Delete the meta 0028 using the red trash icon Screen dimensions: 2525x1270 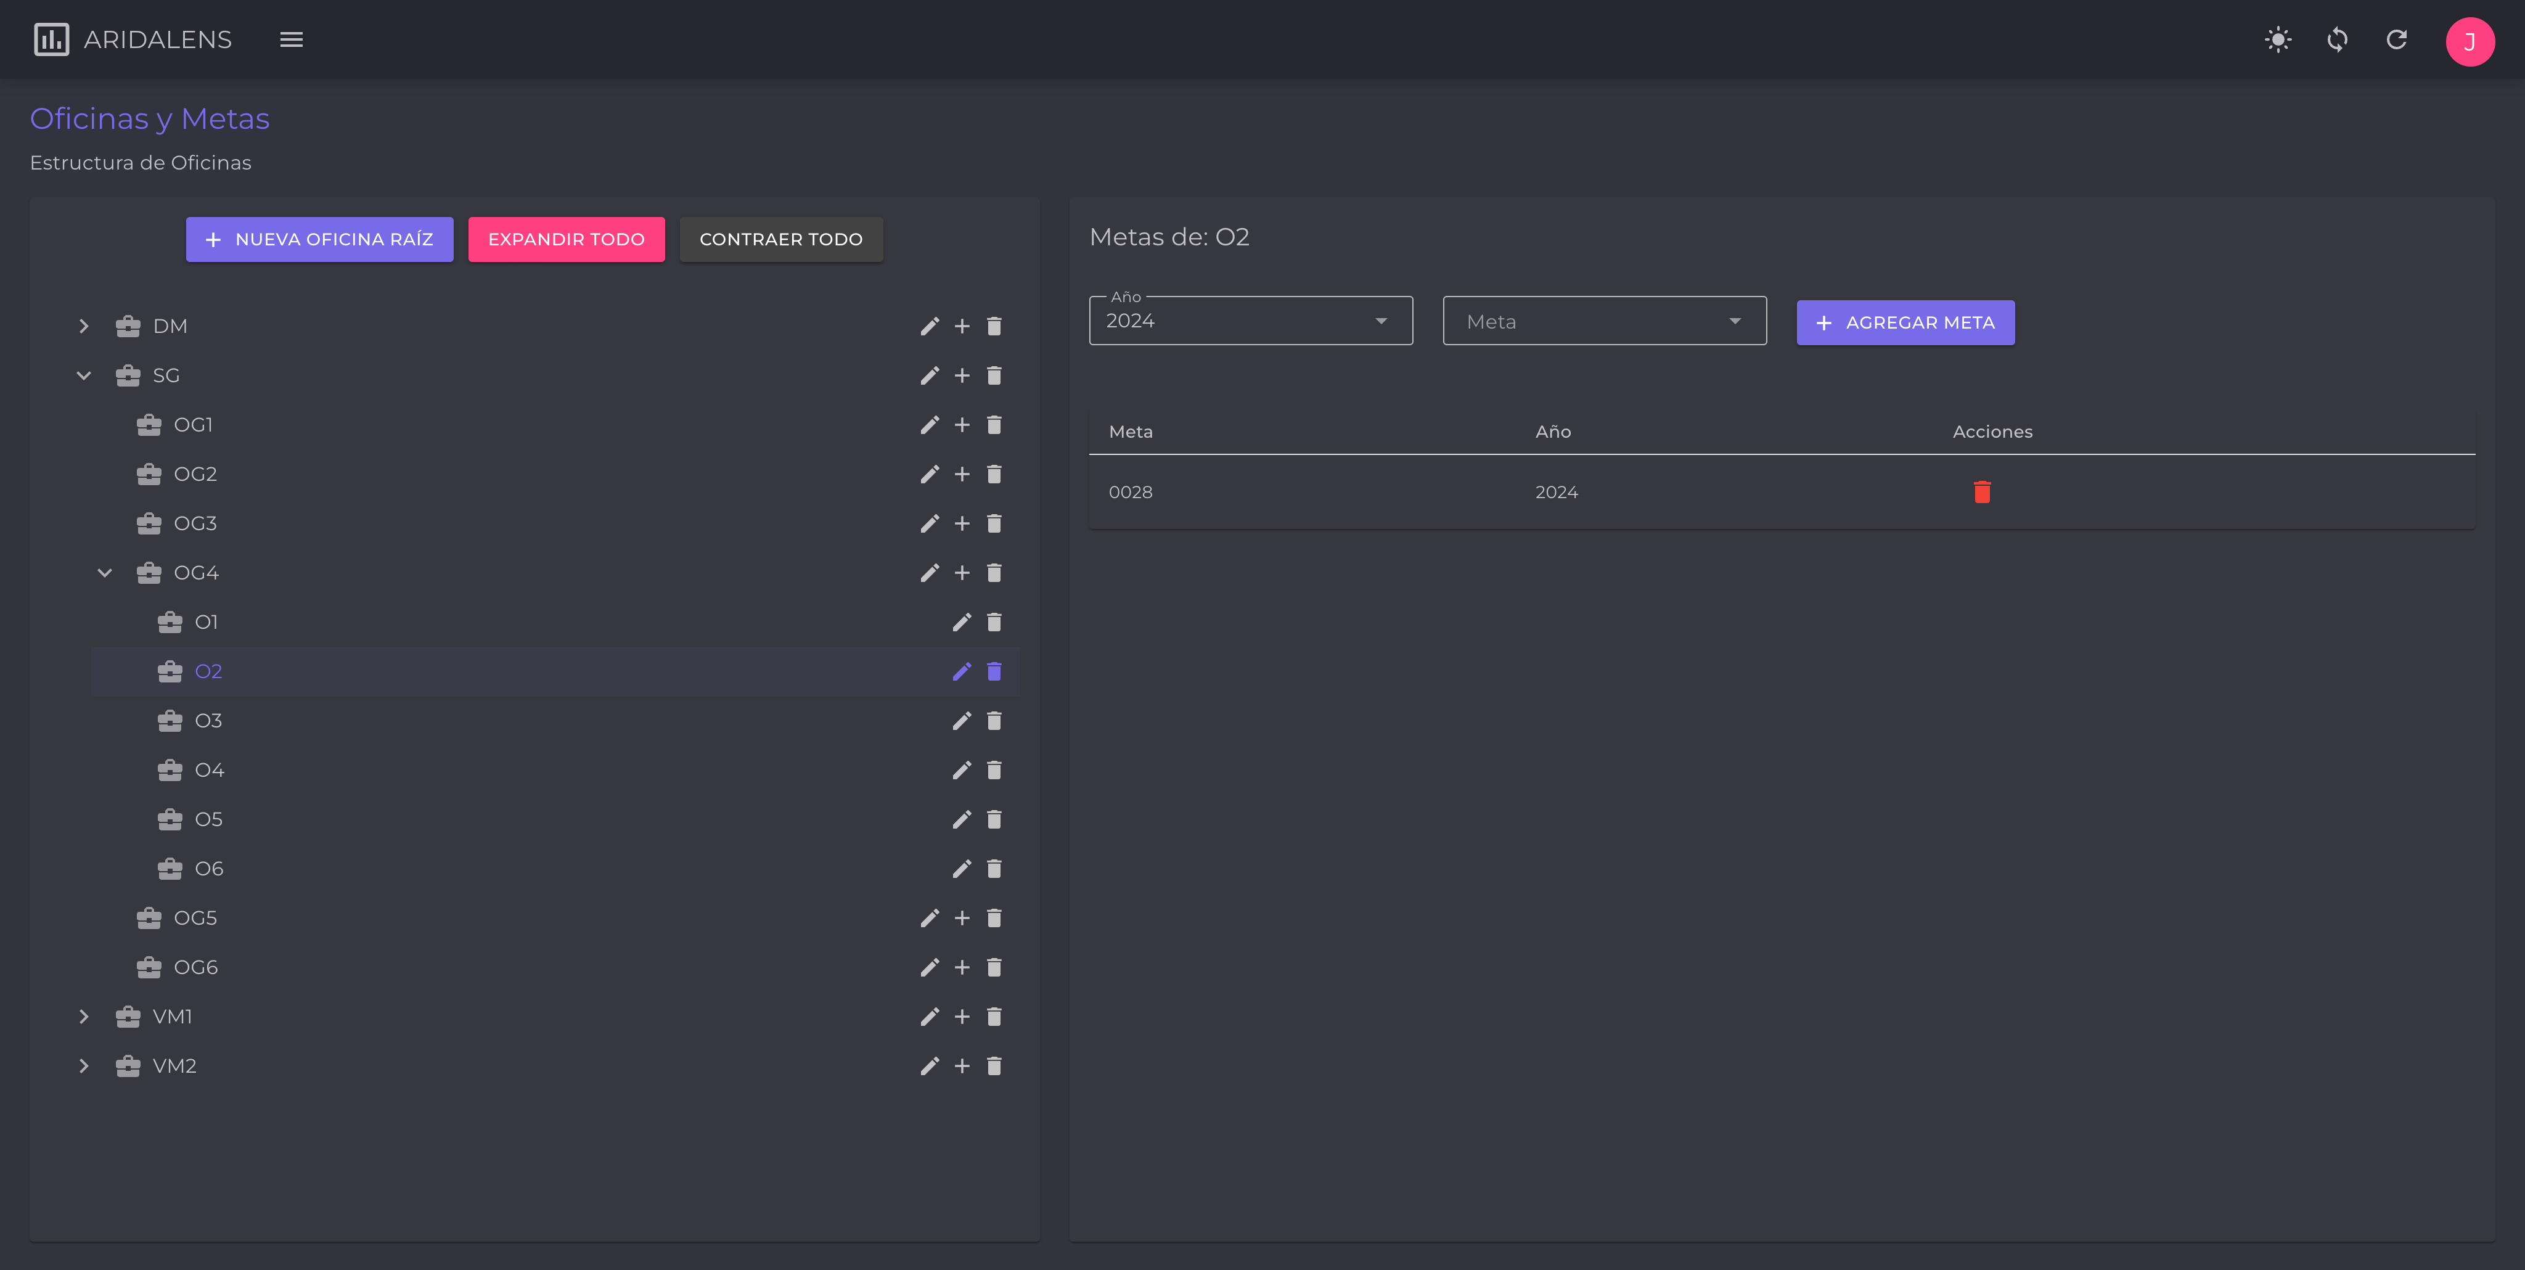click(1982, 492)
